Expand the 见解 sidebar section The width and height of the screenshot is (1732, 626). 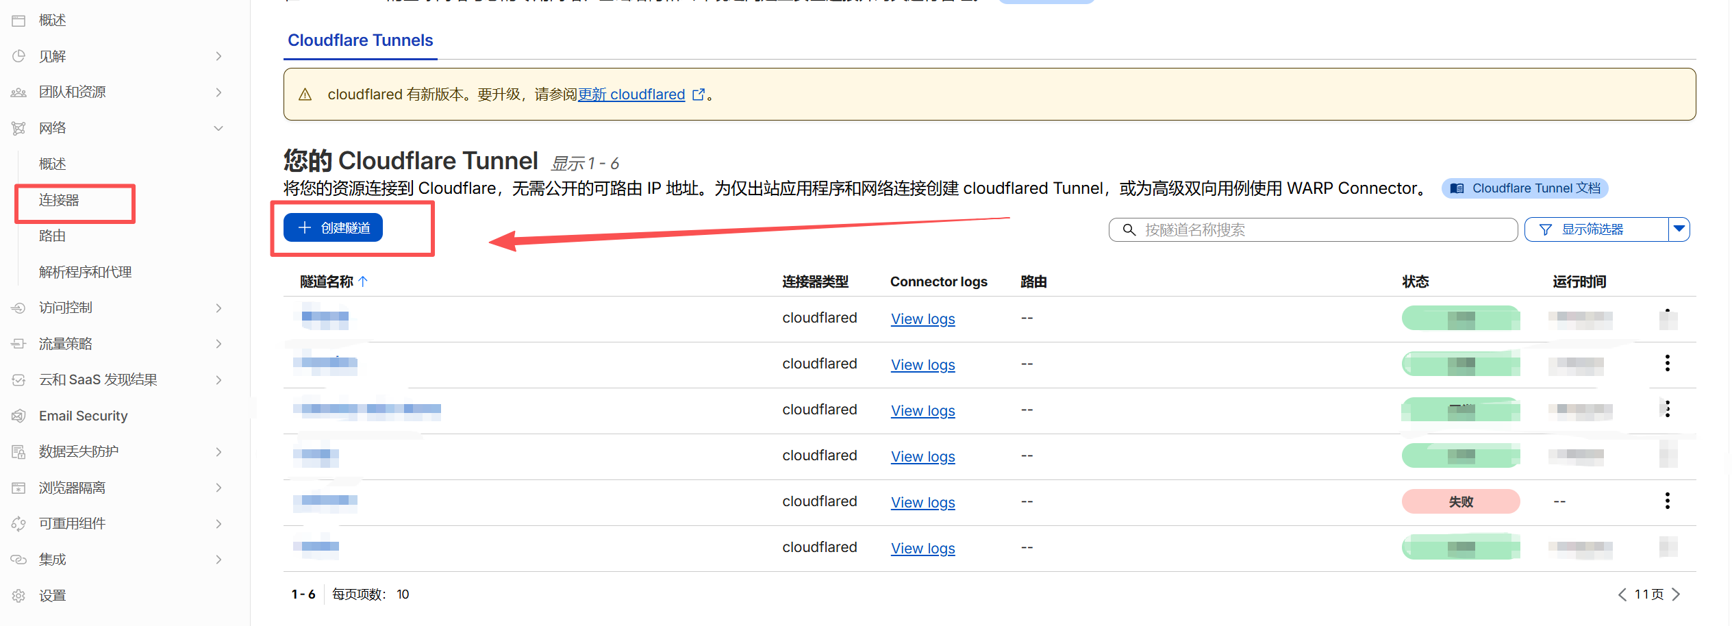coord(218,56)
